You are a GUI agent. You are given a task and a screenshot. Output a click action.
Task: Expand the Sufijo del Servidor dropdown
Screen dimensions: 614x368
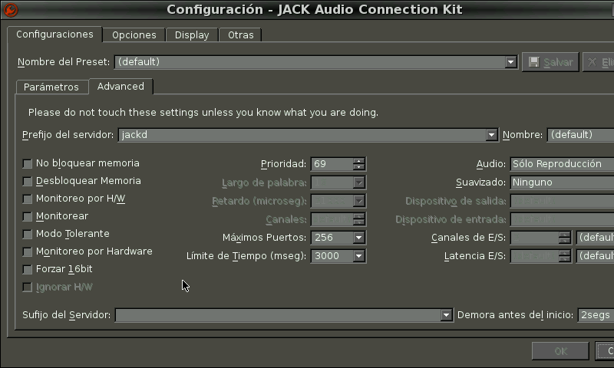pos(446,315)
